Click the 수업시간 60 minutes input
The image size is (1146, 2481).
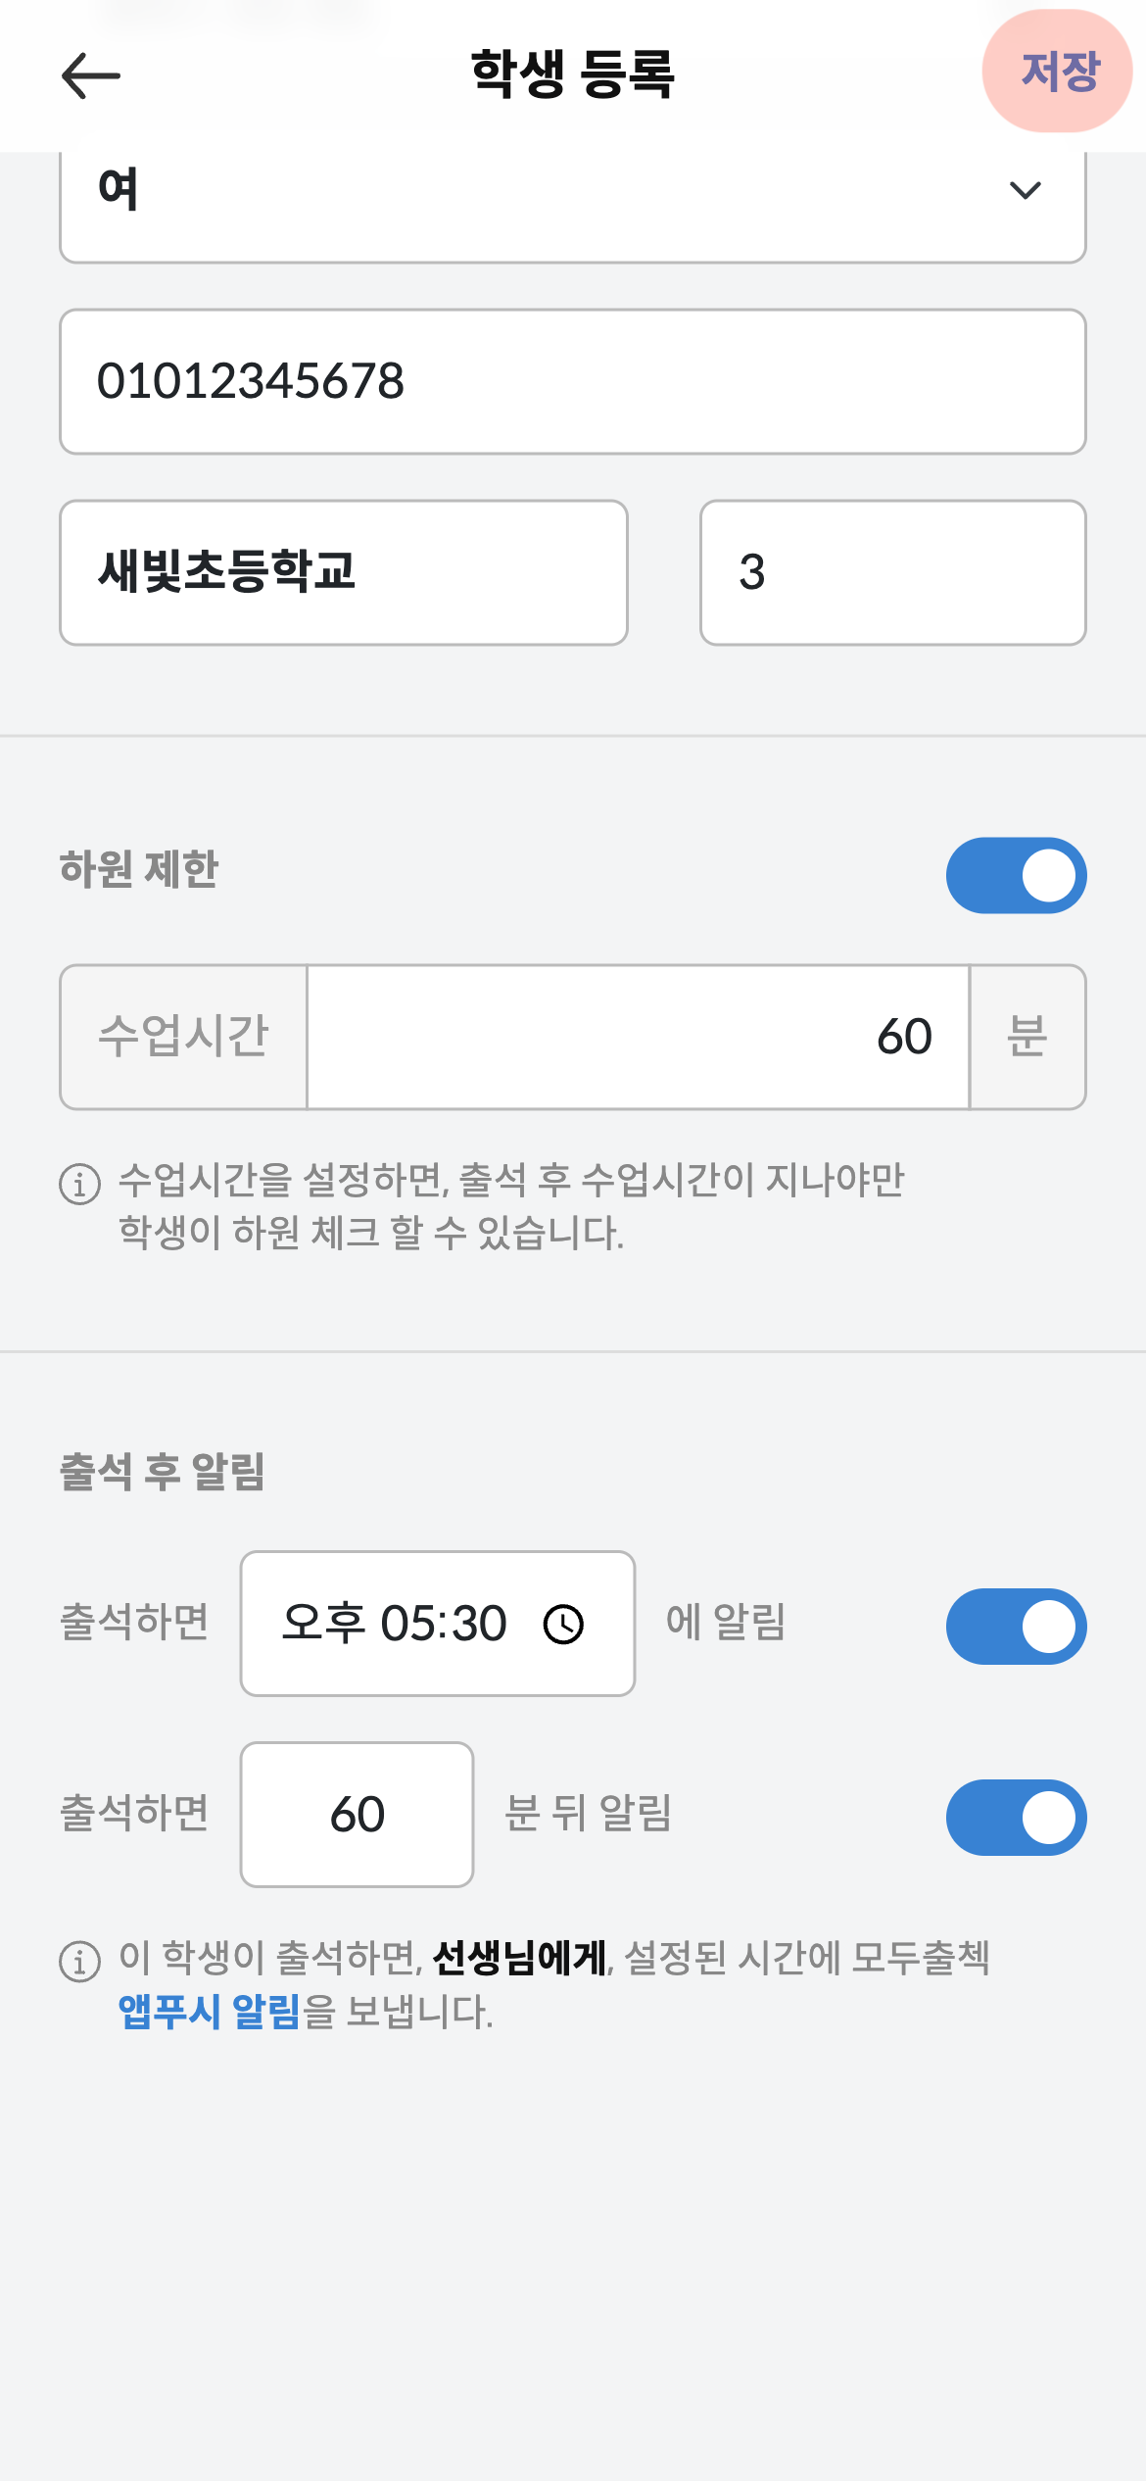tap(638, 1037)
